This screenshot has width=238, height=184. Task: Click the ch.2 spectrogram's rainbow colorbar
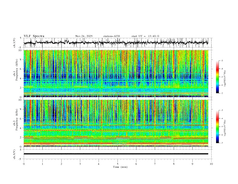pyautogui.click(x=217, y=127)
